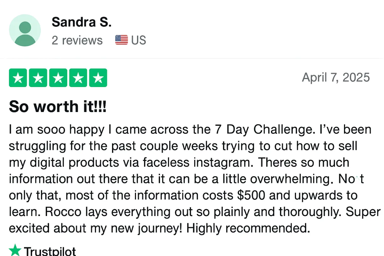Open the "2 reviews" count link
Viewport: 384px width, 256px height.
[77, 40]
